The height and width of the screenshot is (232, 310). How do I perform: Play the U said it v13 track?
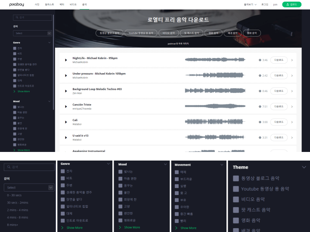pos(66,138)
